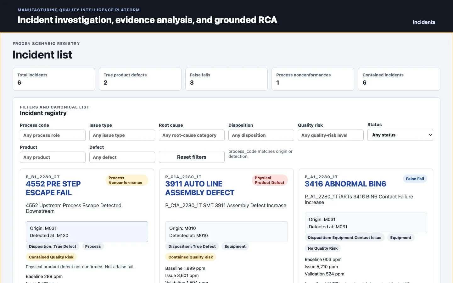The height and width of the screenshot is (283, 453).
Task: Click the Root cause filter input
Action: pos(192,135)
